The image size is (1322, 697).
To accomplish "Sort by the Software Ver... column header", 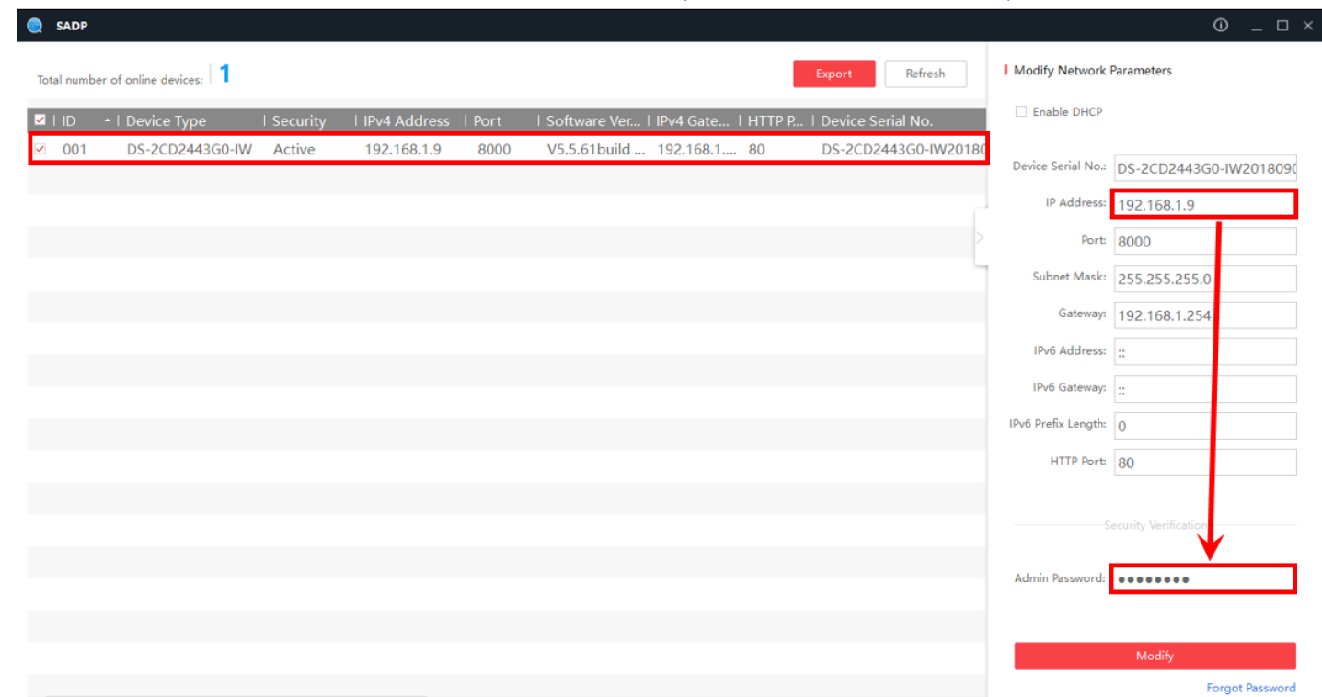I will click(x=593, y=121).
